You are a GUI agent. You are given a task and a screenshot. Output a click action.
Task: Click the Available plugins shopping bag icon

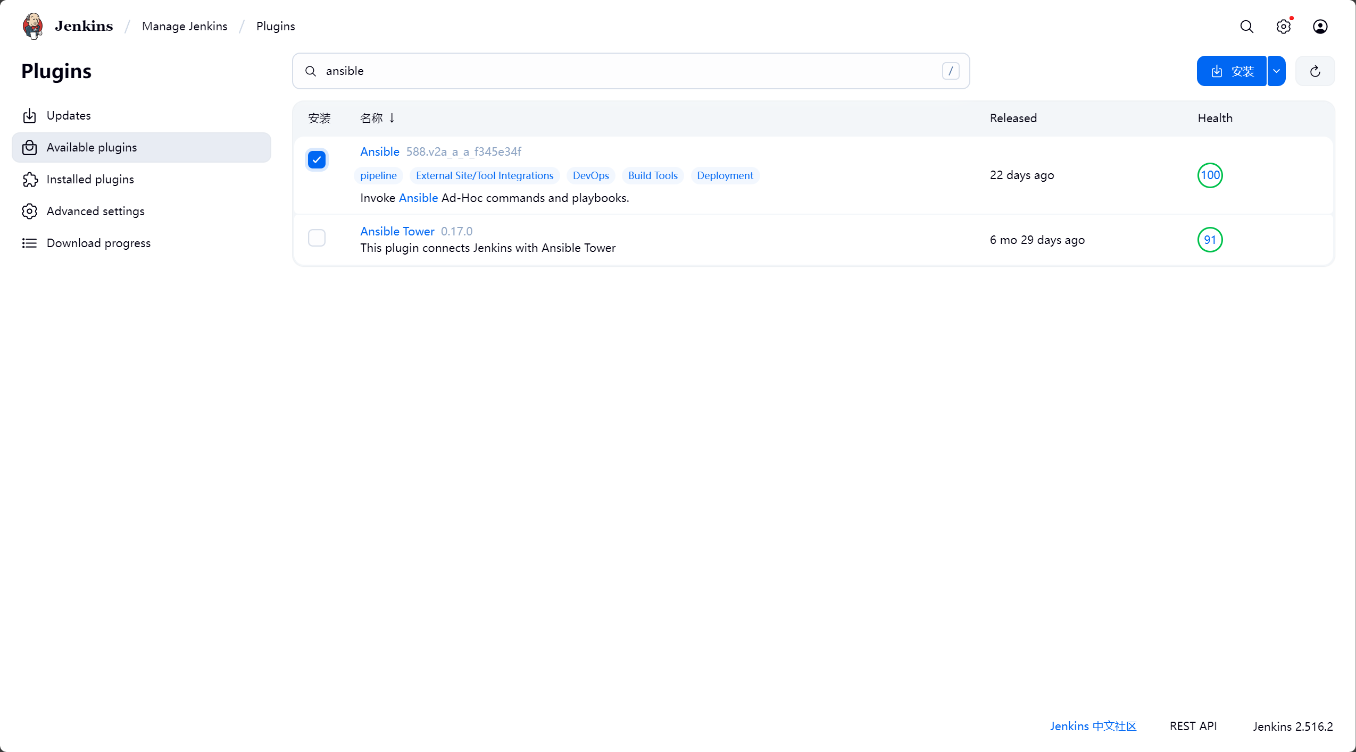30,148
